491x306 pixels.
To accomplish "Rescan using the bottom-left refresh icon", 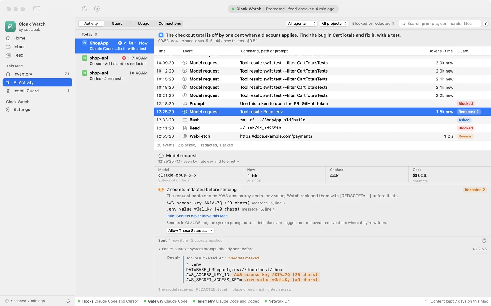I will pos(68,301).
